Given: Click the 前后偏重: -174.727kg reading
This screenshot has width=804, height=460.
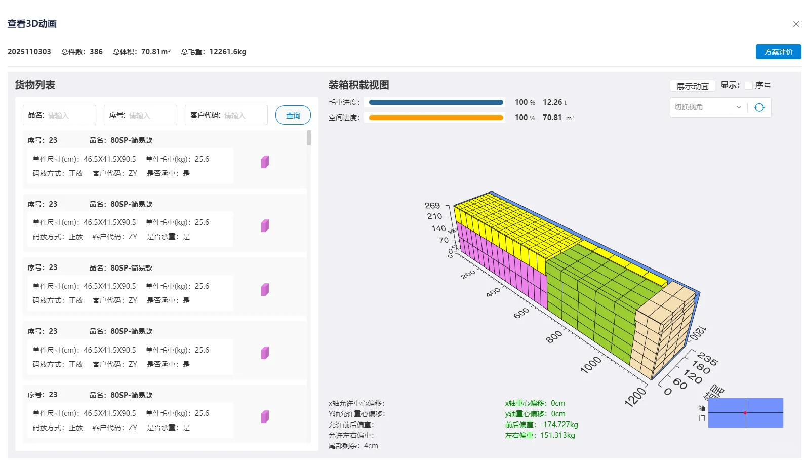Looking at the screenshot, I should pos(541,425).
